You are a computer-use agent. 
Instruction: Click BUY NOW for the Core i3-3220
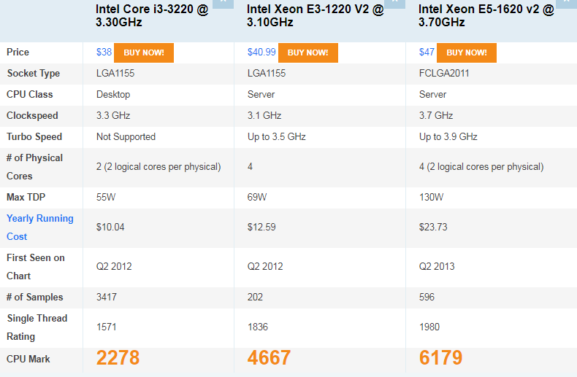143,53
